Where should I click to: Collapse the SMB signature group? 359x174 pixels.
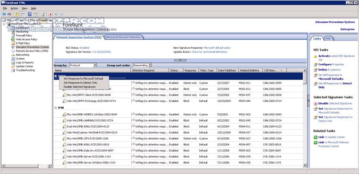click(56, 107)
